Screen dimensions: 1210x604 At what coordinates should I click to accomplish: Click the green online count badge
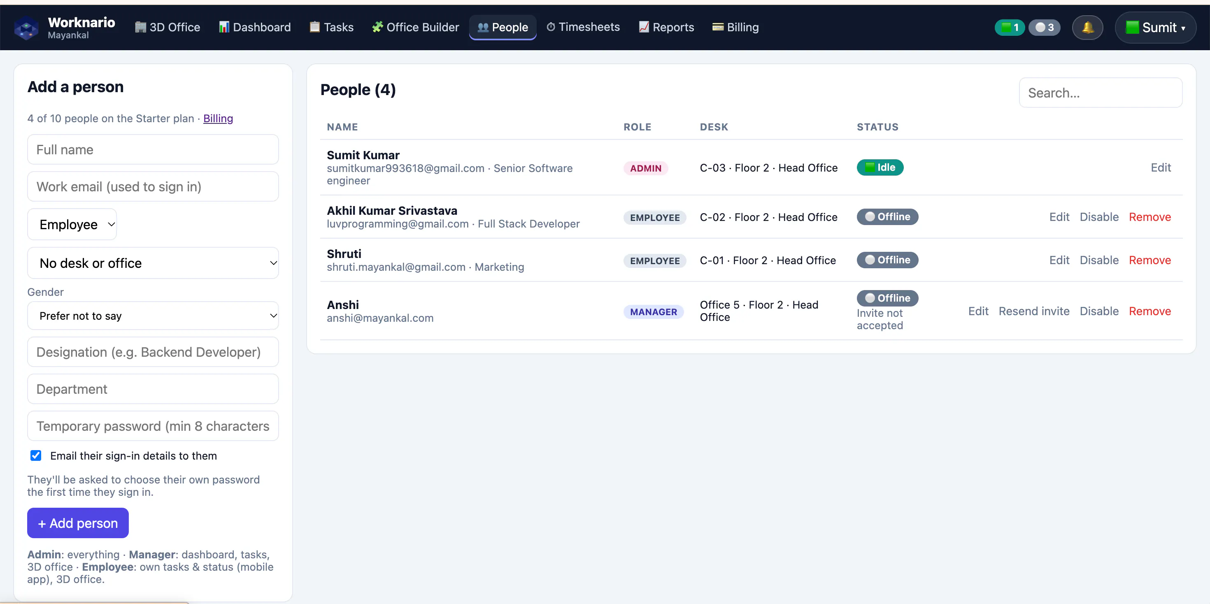click(x=1010, y=27)
